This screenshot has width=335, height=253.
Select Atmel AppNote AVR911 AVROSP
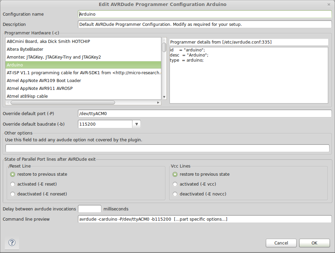83,88
